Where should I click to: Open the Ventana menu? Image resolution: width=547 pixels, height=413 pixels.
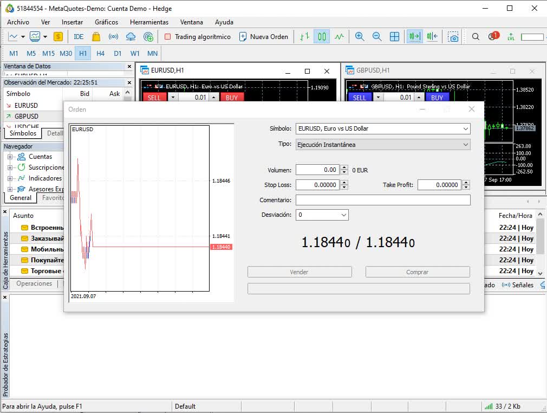pos(192,22)
